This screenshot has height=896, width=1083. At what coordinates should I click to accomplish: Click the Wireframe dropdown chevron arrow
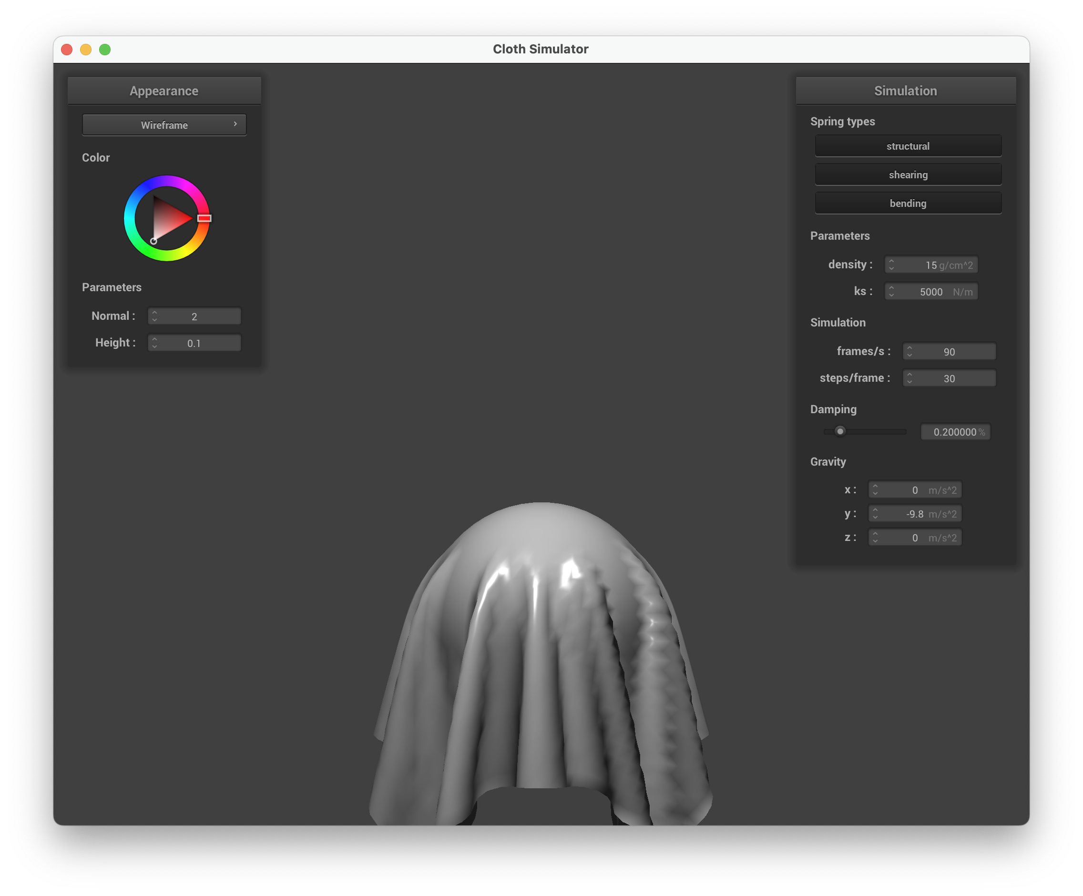235,124
